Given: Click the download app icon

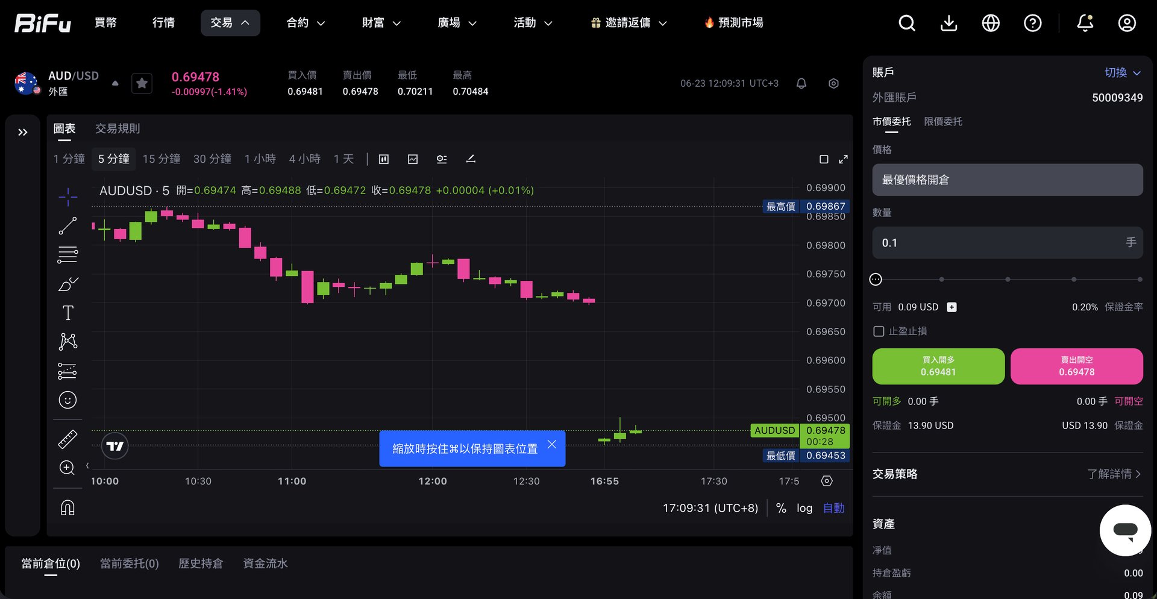Looking at the screenshot, I should [x=948, y=23].
